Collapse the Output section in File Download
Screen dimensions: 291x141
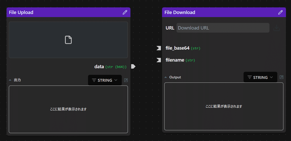coord(166,77)
